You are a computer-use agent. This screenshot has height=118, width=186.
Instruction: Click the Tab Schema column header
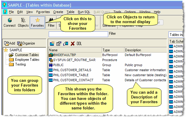[176, 42]
